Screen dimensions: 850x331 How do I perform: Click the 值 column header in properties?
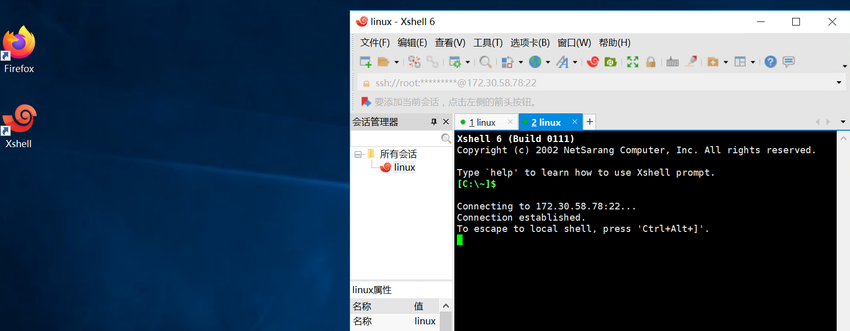click(425, 306)
